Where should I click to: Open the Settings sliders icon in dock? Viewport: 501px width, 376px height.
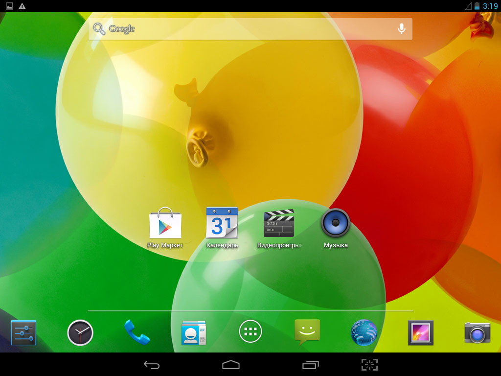(23, 332)
